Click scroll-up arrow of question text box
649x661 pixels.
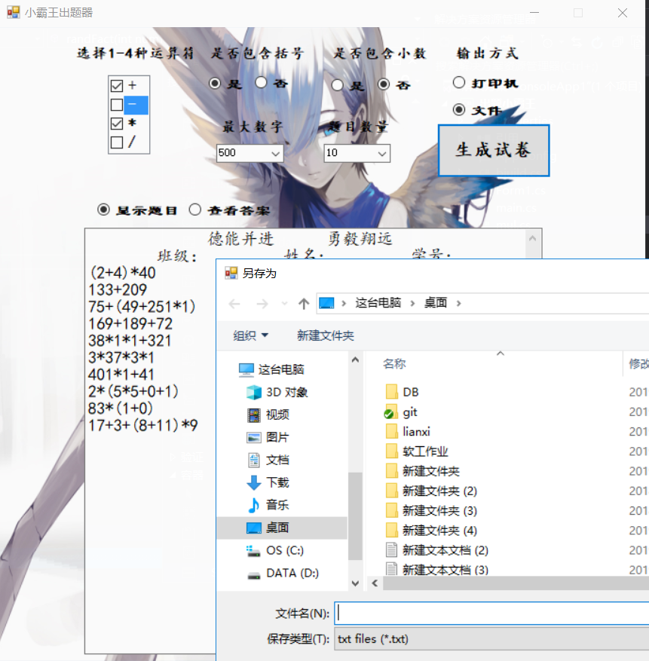[533, 239]
